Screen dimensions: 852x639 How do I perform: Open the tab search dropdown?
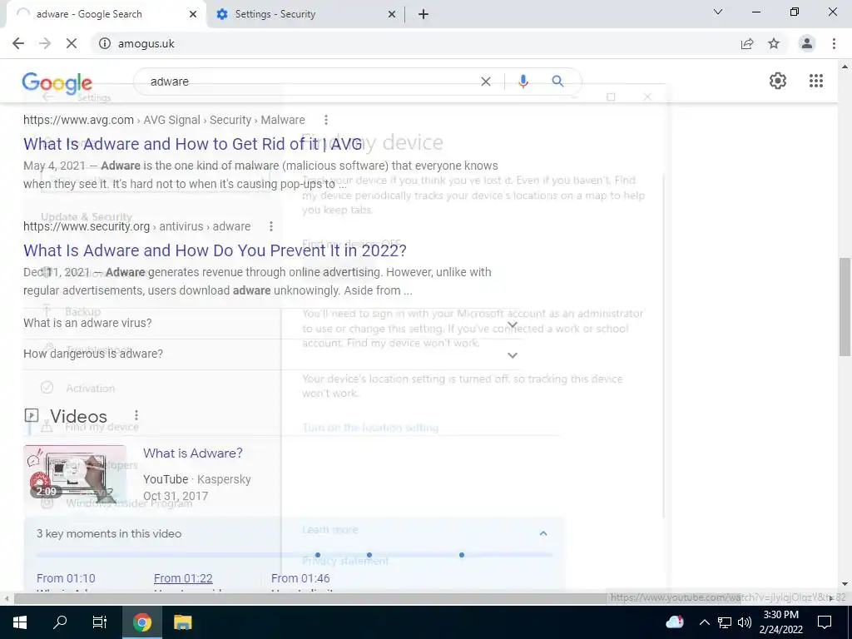click(718, 12)
